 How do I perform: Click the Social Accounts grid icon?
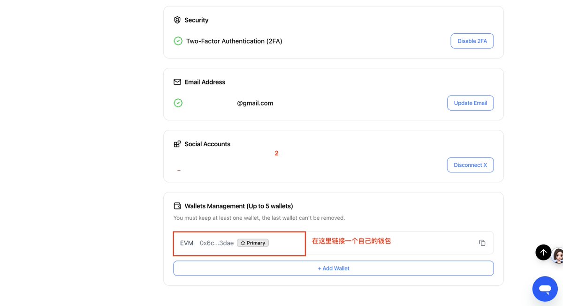click(177, 144)
